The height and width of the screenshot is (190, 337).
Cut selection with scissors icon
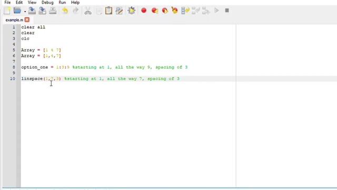click(x=88, y=11)
